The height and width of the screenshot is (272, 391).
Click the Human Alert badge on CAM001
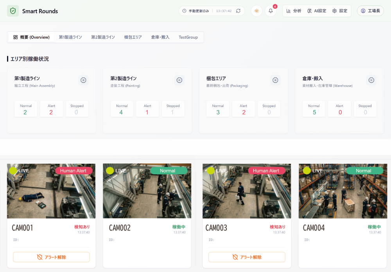tap(74, 171)
